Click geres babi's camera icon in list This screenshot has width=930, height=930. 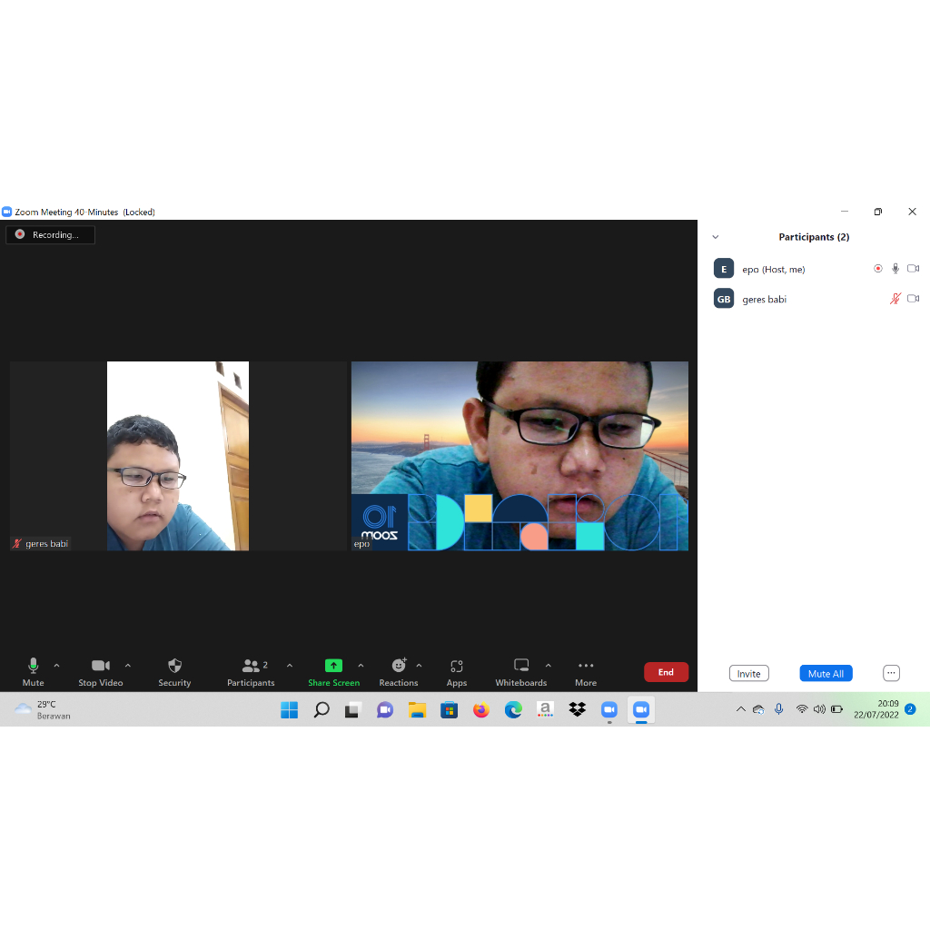click(914, 299)
